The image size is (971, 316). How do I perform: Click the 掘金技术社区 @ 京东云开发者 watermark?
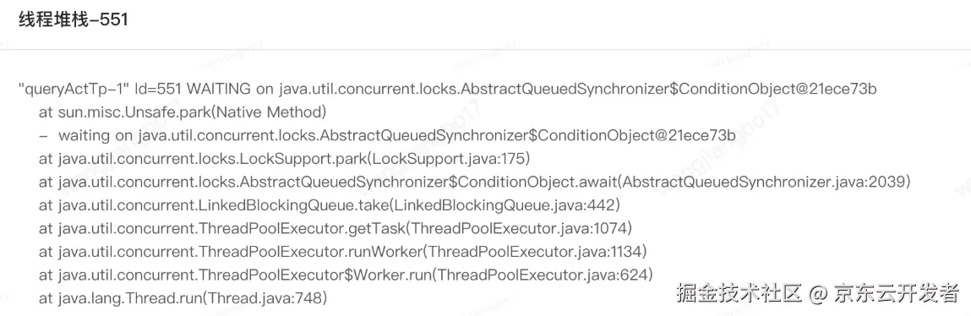pyautogui.click(x=817, y=293)
